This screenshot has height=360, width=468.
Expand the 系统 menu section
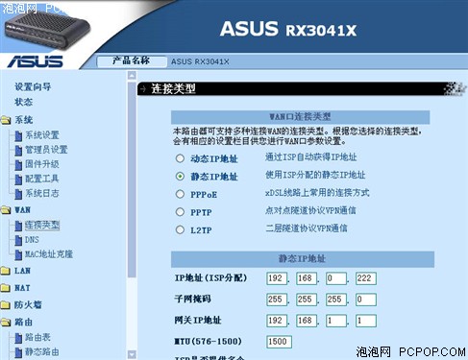pos(24,120)
